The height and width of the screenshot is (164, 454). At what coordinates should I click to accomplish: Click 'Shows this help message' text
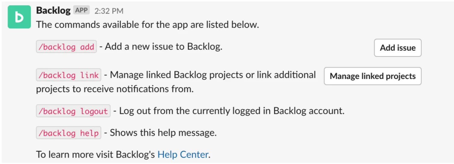[x=163, y=133]
